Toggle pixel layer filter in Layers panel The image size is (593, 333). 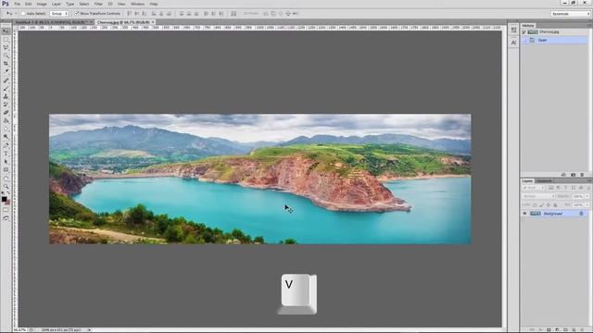(550, 188)
